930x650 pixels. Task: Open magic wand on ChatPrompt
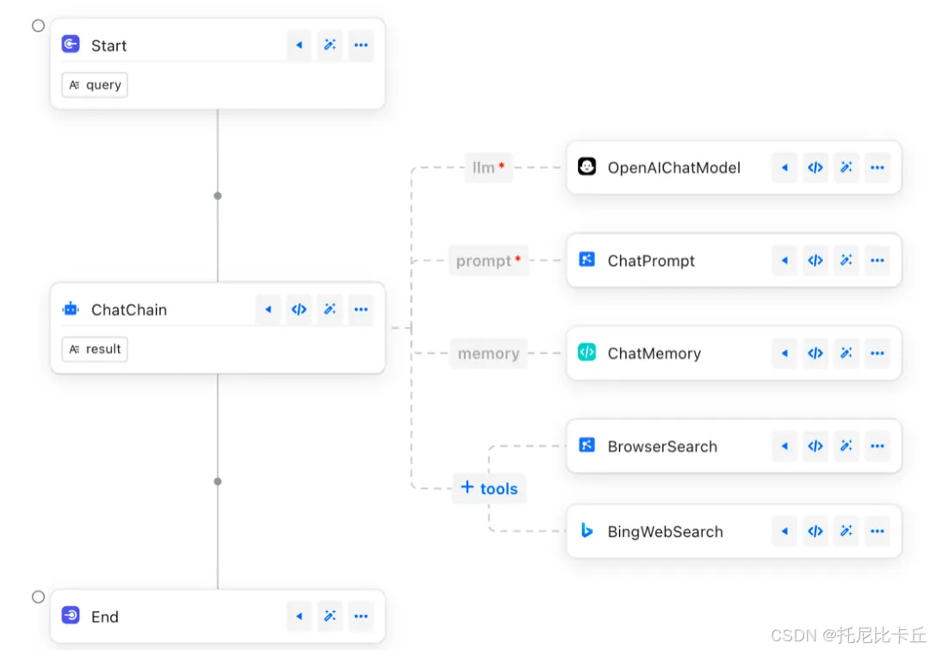(846, 260)
